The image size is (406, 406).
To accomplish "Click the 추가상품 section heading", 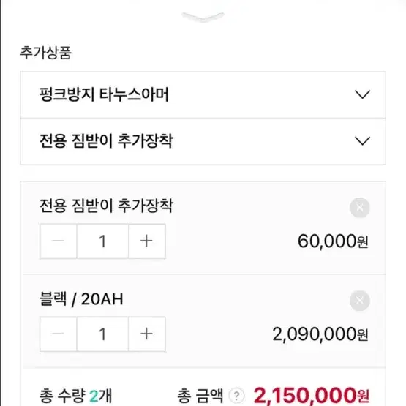I will (46, 53).
